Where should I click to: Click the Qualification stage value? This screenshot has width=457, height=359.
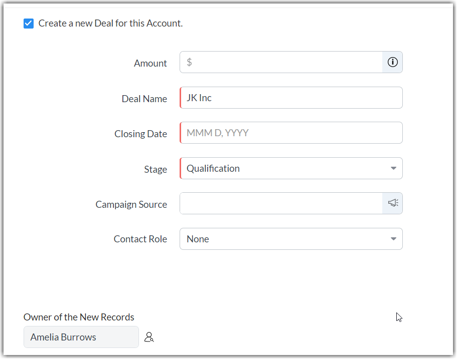(213, 168)
